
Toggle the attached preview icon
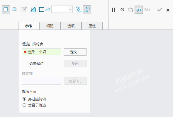[139, 10]
